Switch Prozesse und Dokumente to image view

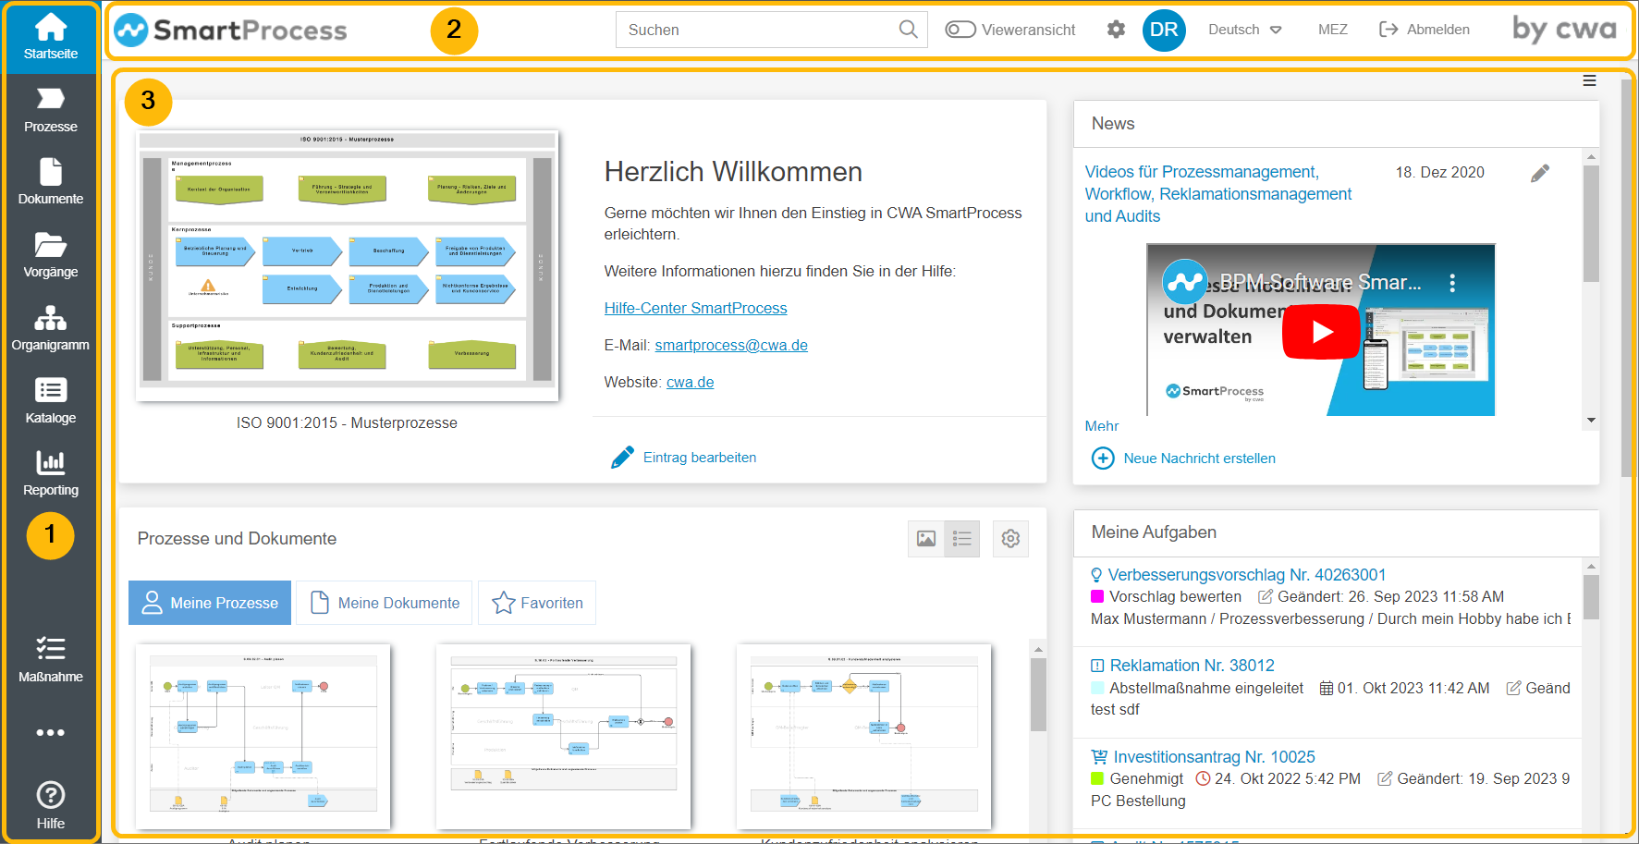925,539
